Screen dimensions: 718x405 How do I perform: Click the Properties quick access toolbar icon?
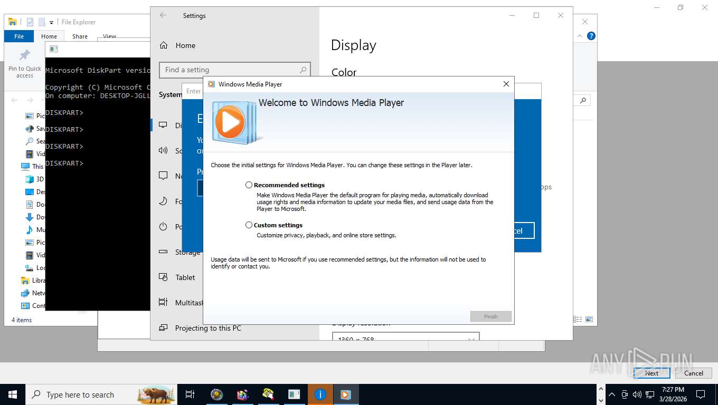point(30,22)
